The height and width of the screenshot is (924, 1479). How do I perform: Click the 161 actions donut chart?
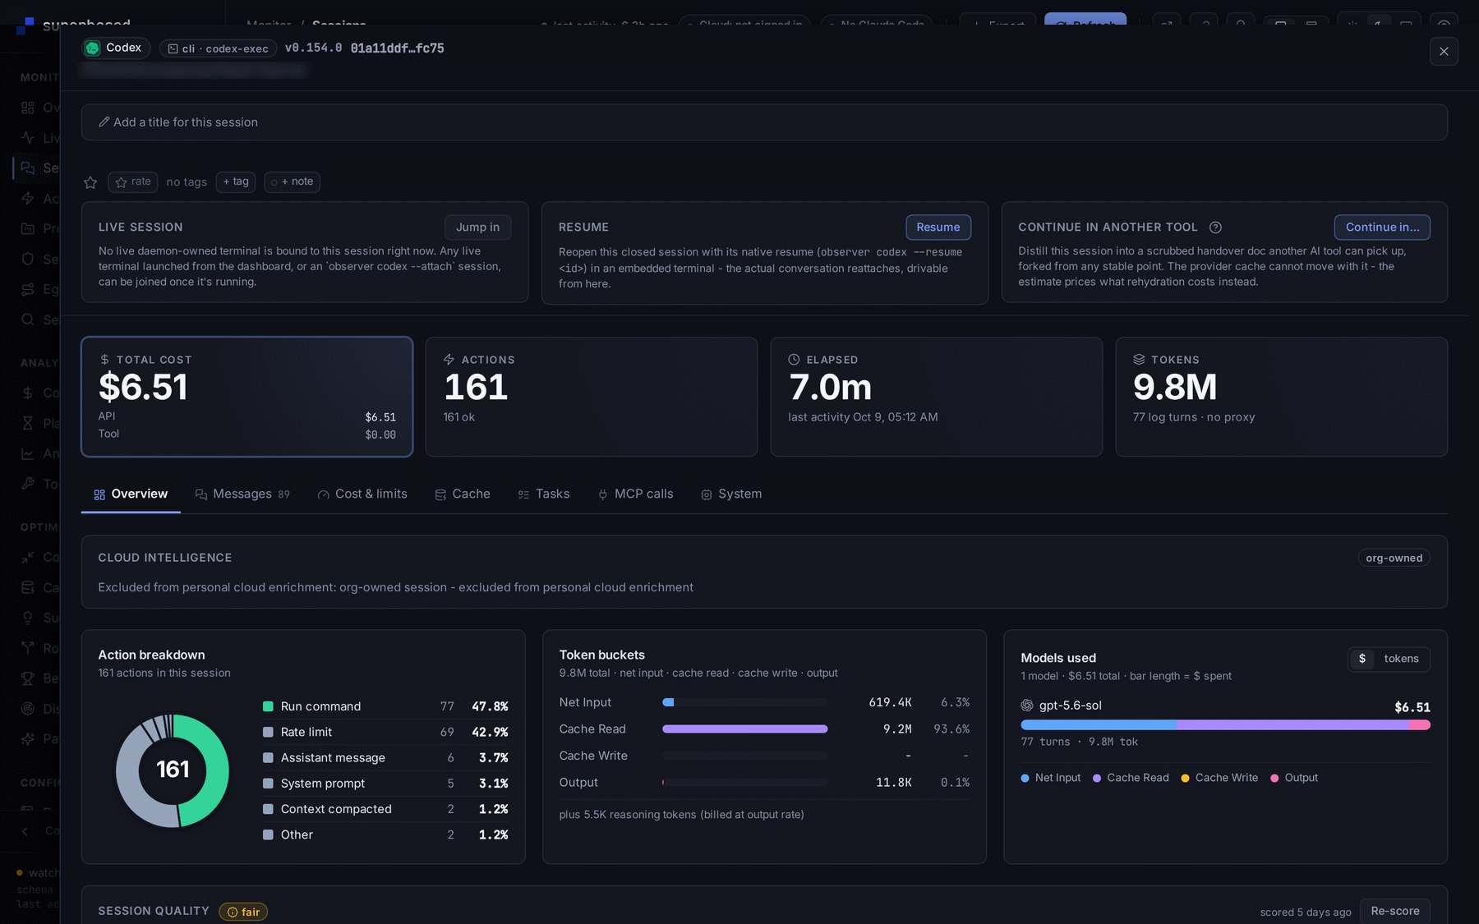tap(173, 770)
